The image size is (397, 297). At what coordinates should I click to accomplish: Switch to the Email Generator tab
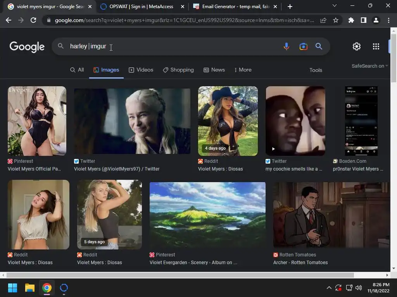pos(235,7)
